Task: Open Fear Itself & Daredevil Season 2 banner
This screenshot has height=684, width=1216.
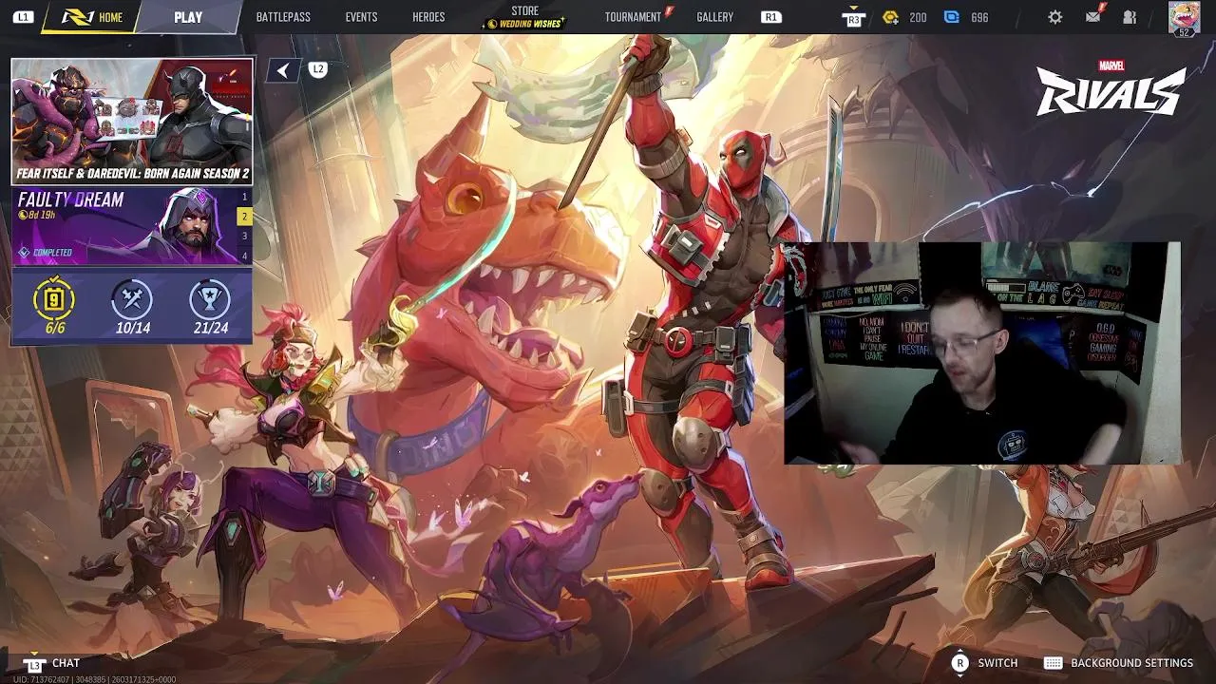Action: click(132, 121)
